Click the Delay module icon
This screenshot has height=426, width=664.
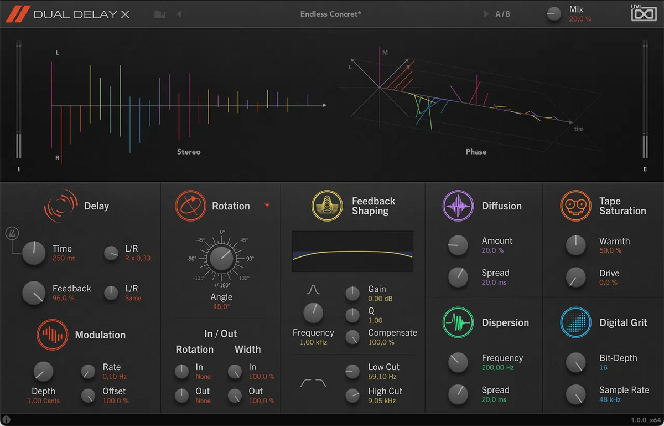[61, 206]
